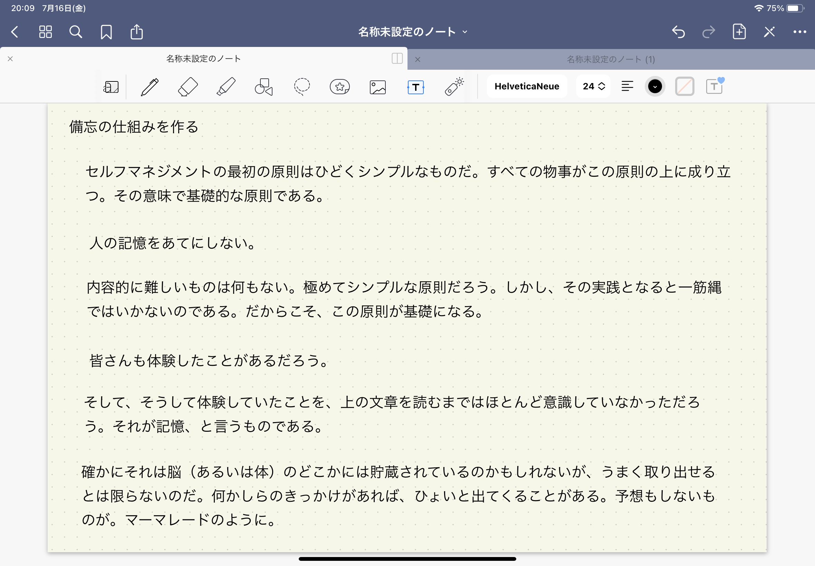Select the Pen tool

pyautogui.click(x=150, y=86)
